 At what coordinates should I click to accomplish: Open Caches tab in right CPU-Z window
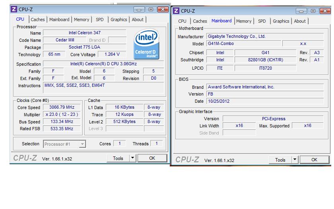(200, 21)
